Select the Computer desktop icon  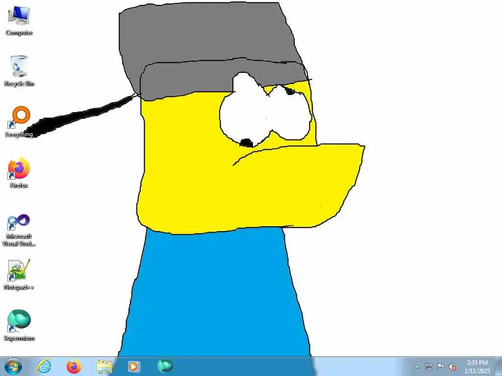(x=19, y=21)
